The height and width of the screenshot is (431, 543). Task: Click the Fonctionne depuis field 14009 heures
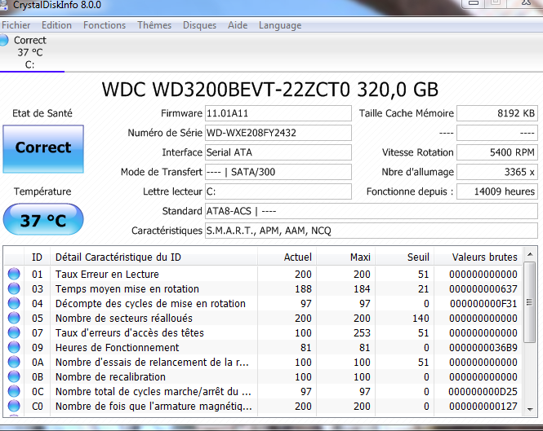[497, 191]
